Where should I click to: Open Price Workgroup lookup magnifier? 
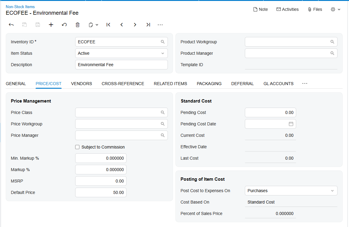click(163, 124)
